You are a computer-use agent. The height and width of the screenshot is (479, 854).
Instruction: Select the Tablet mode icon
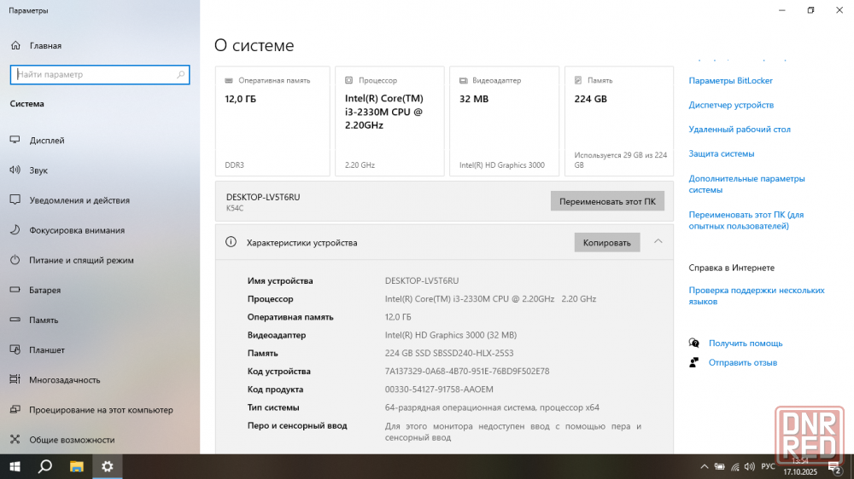(15, 350)
